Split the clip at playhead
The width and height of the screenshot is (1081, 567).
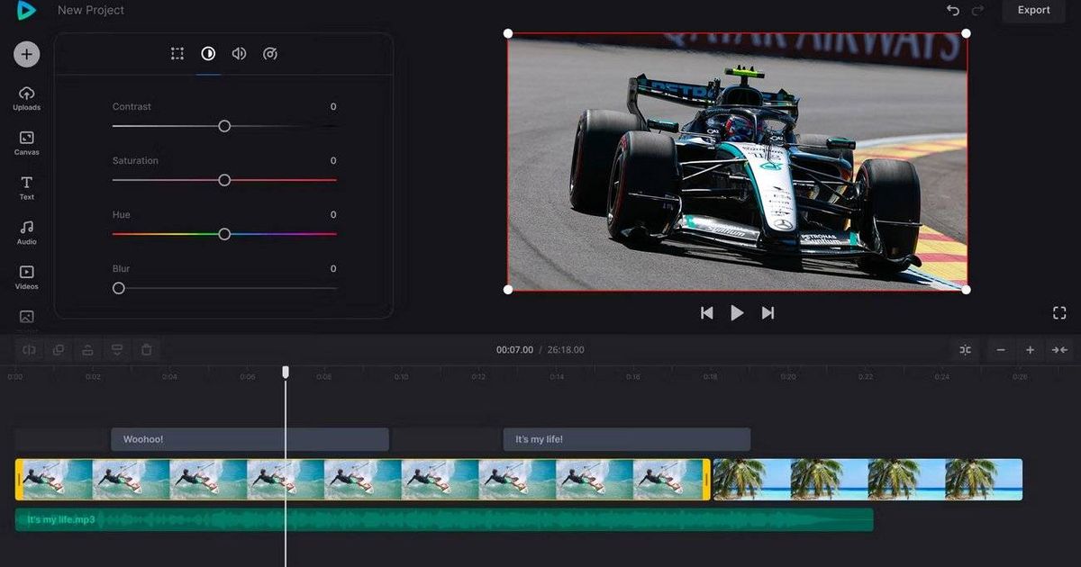(29, 349)
